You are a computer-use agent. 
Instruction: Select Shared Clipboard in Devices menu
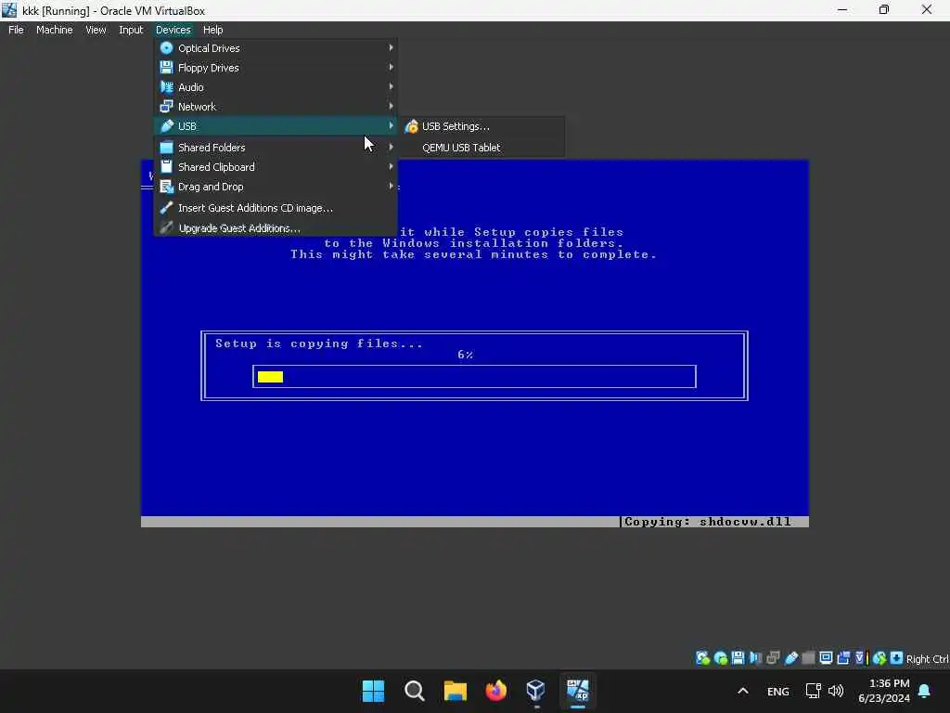(276, 167)
